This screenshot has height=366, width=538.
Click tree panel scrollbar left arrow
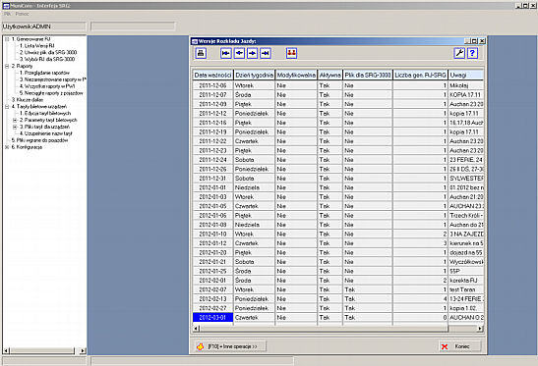click(6, 351)
